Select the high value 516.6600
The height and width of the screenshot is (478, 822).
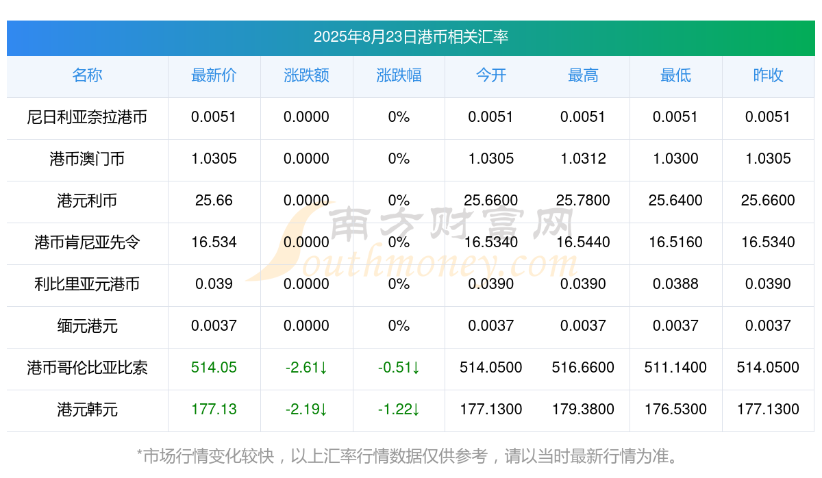point(583,368)
